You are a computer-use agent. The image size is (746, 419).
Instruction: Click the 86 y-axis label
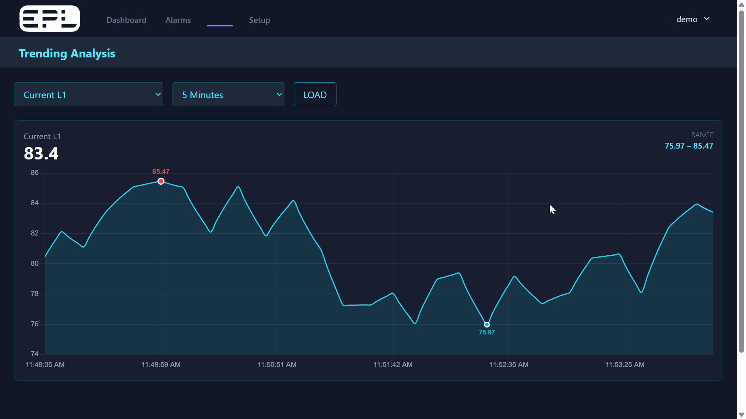(35, 173)
